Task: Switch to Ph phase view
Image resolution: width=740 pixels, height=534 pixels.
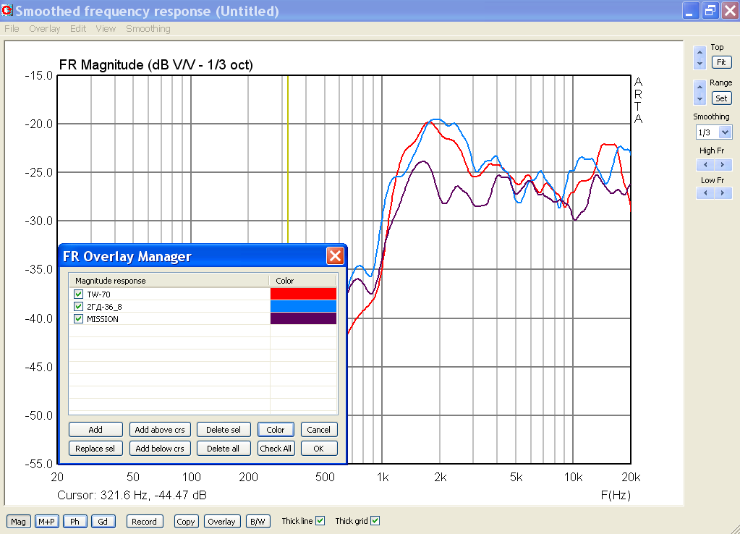Action: point(75,521)
